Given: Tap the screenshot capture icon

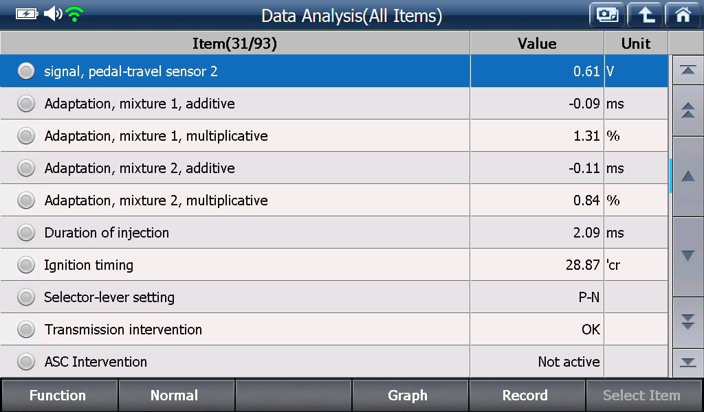Looking at the screenshot, I should tap(607, 15).
